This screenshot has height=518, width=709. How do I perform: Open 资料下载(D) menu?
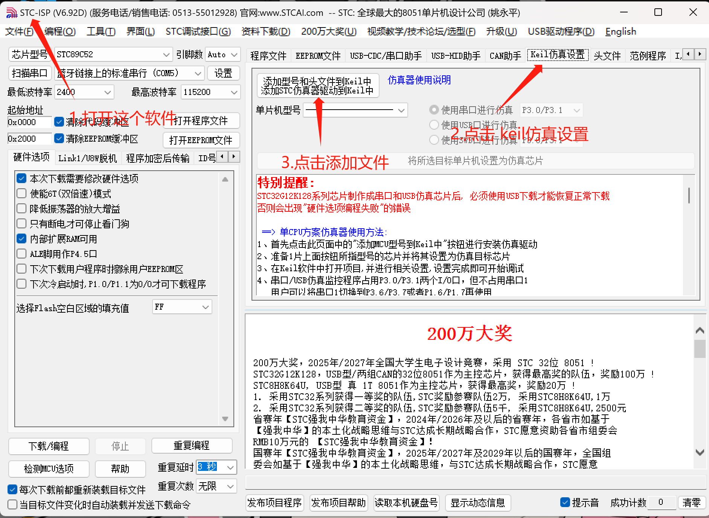(266, 32)
